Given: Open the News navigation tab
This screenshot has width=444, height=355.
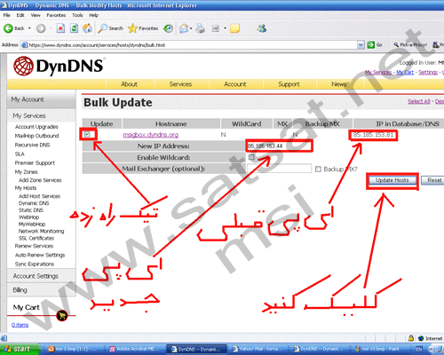Looking at the screenshot, I should tap(338, 84).
